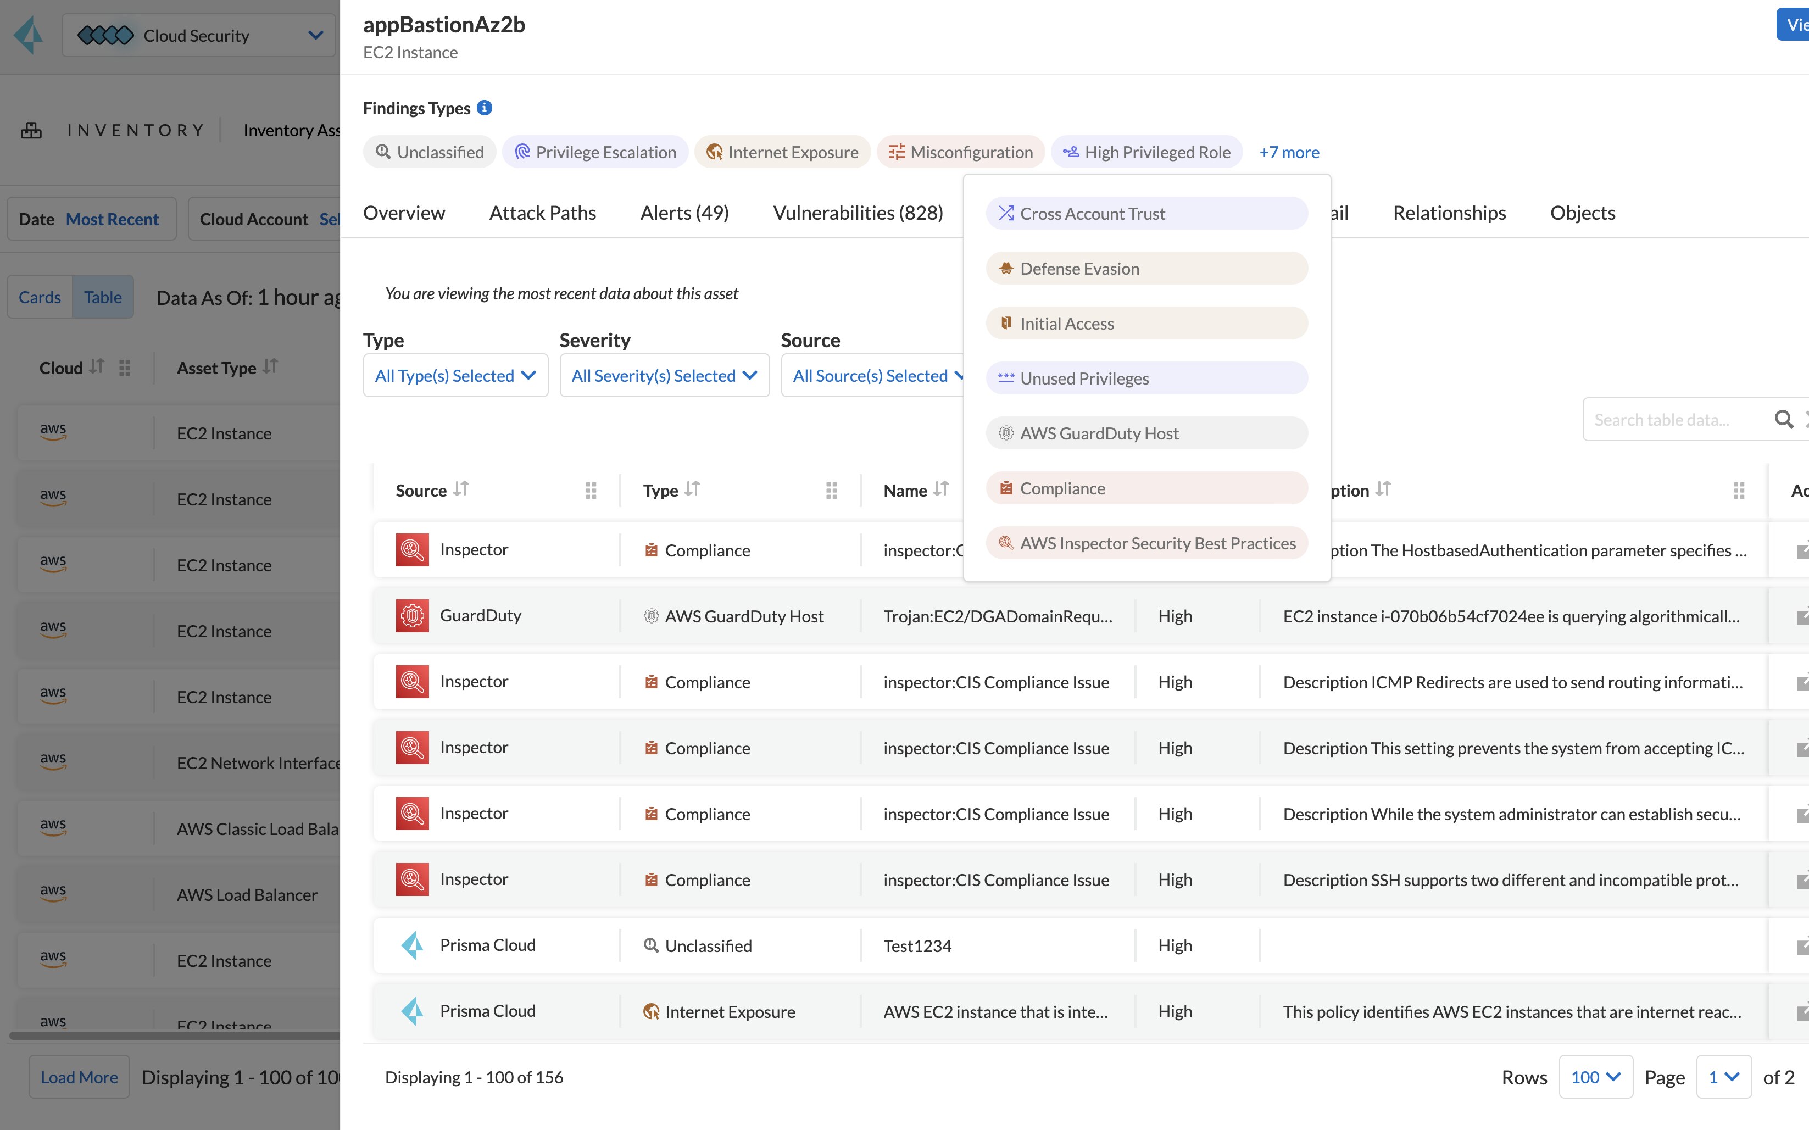The width and height of the screenshot is (1809, 1130).
Task: Open the Attack Paths tab
Action: point(542,213)
